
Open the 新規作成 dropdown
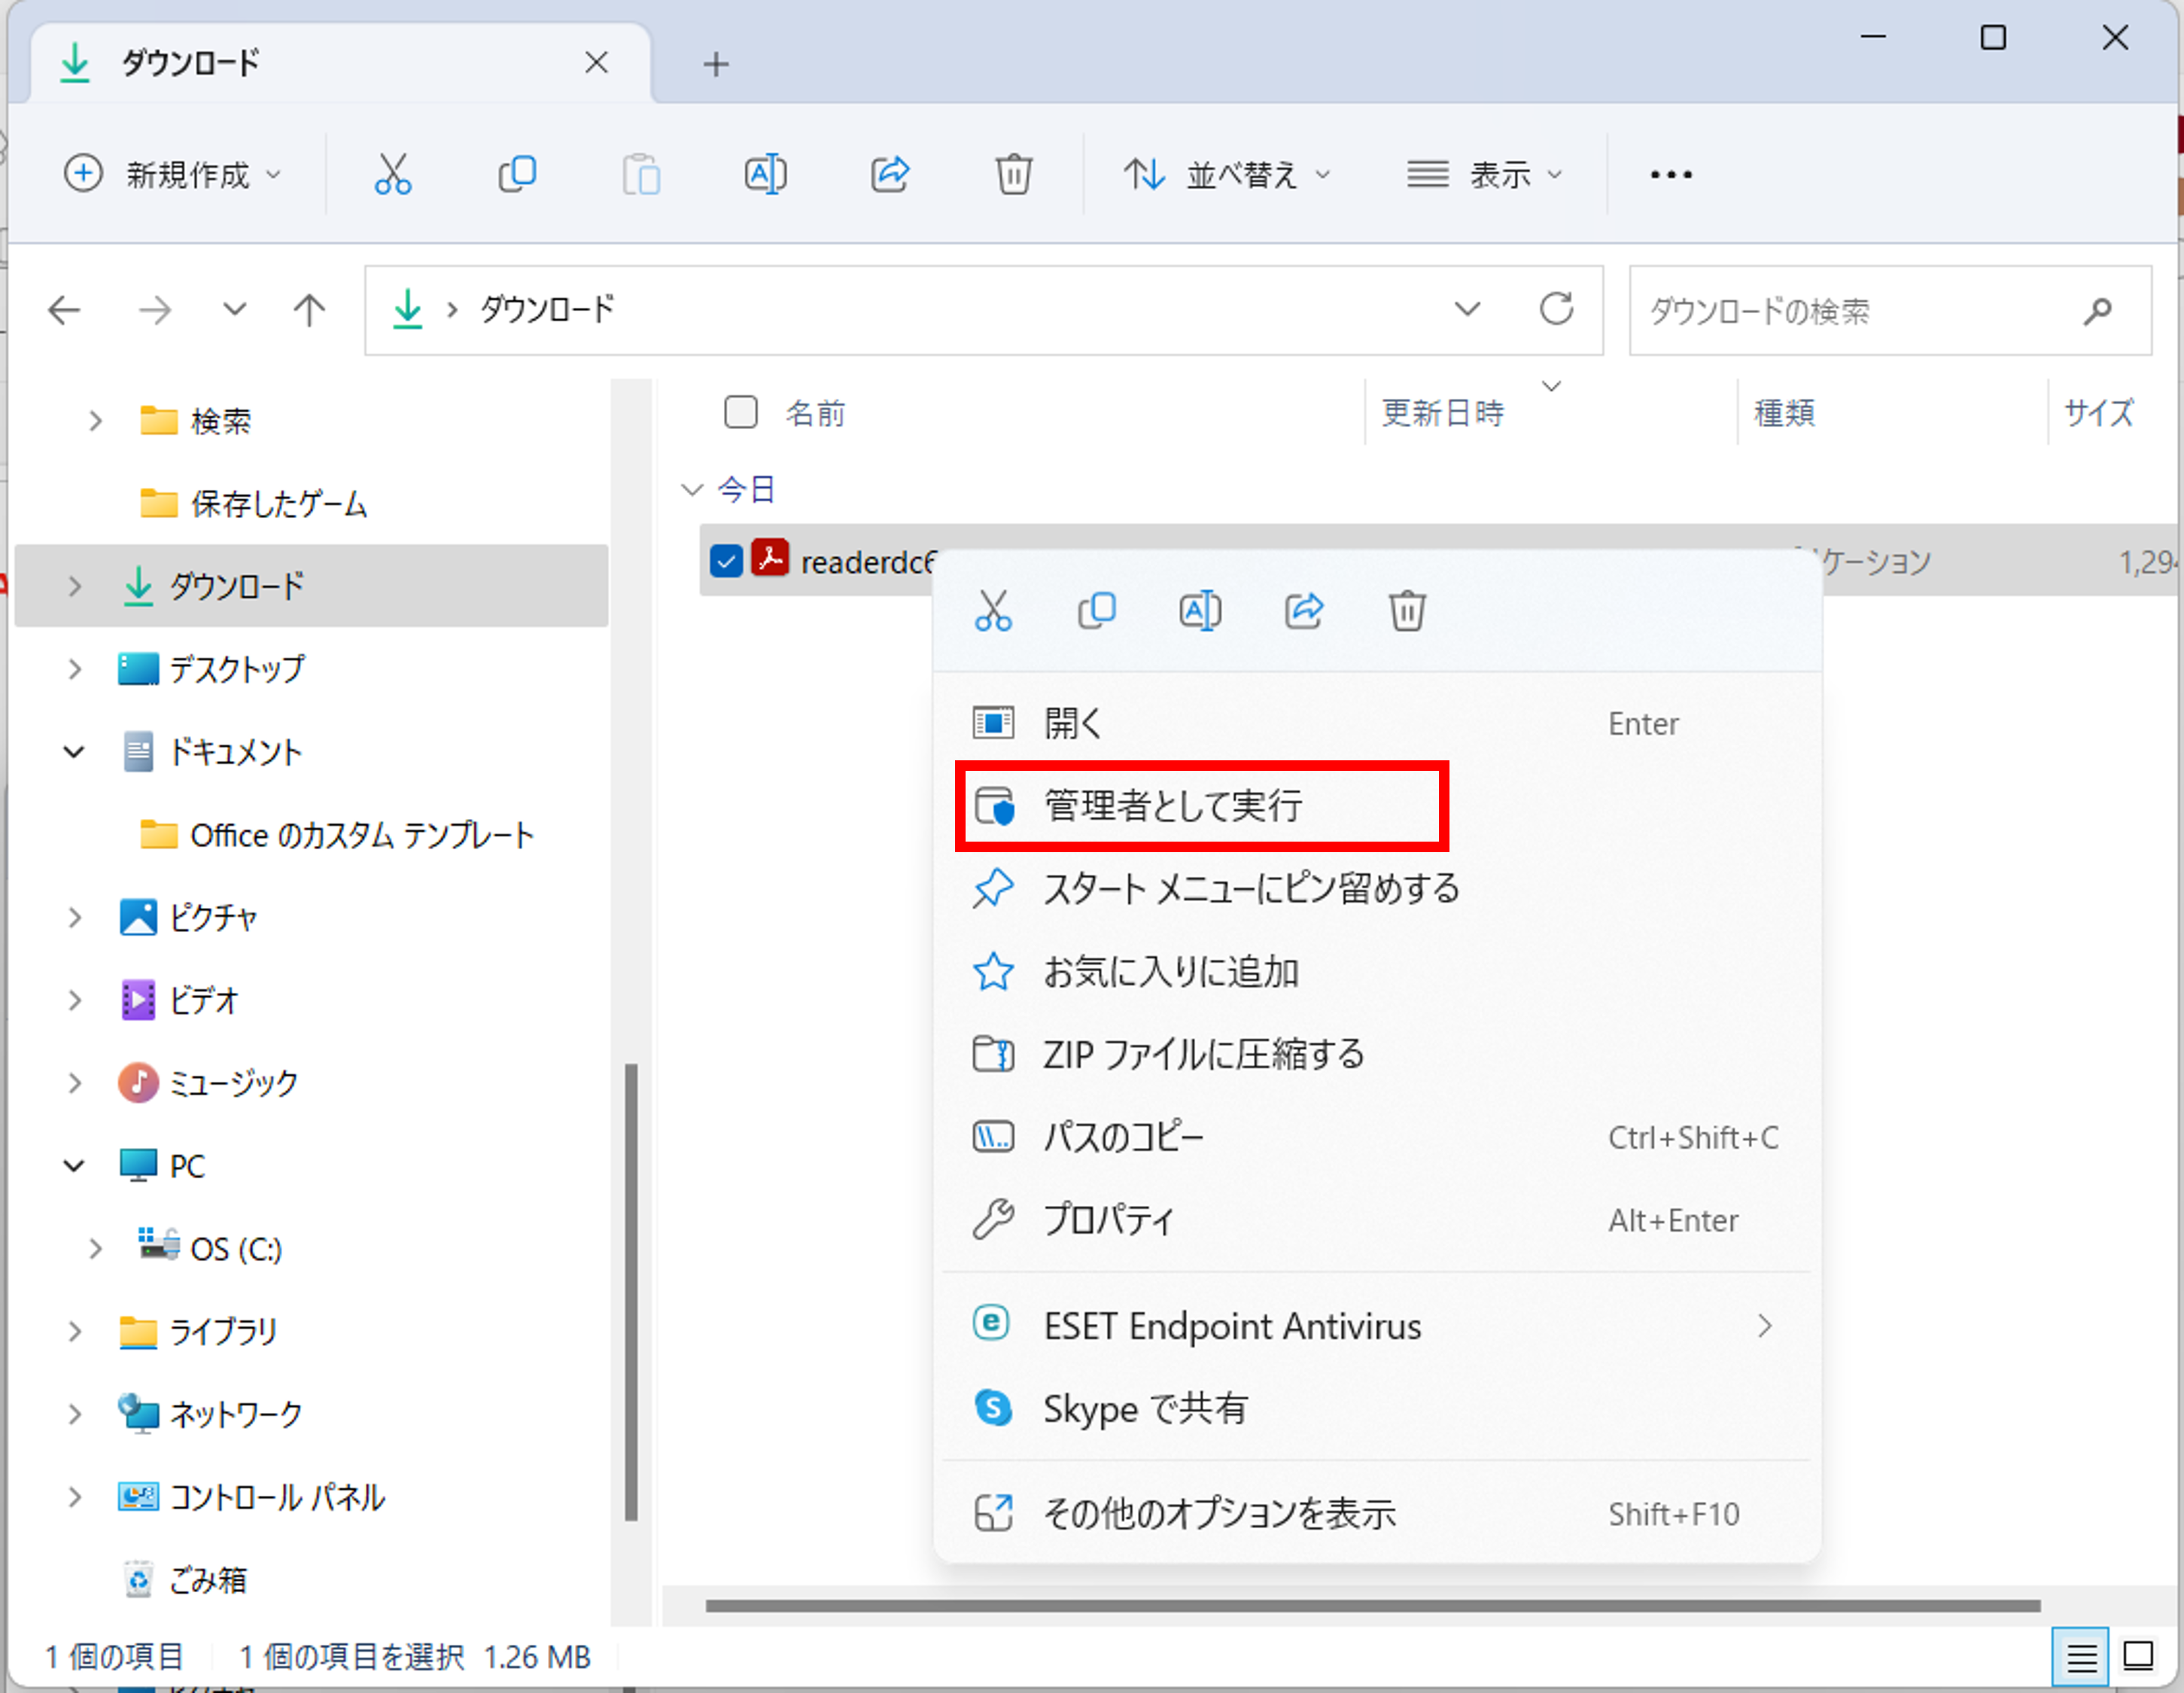[173, 174]
